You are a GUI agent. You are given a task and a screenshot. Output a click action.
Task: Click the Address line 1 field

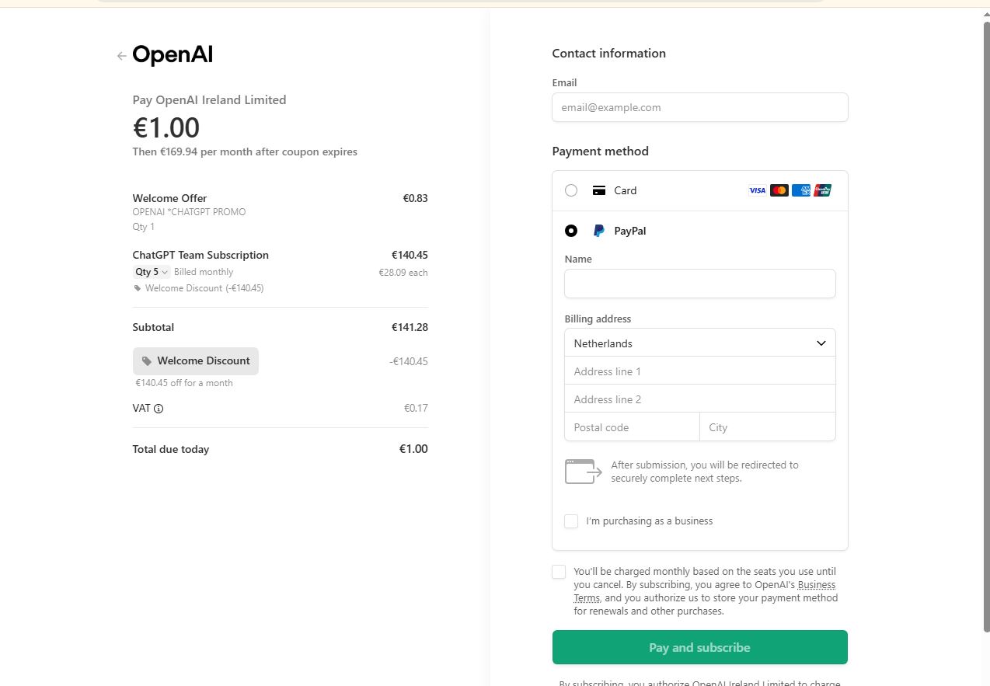pyautogui.click(x=700, y=371)
